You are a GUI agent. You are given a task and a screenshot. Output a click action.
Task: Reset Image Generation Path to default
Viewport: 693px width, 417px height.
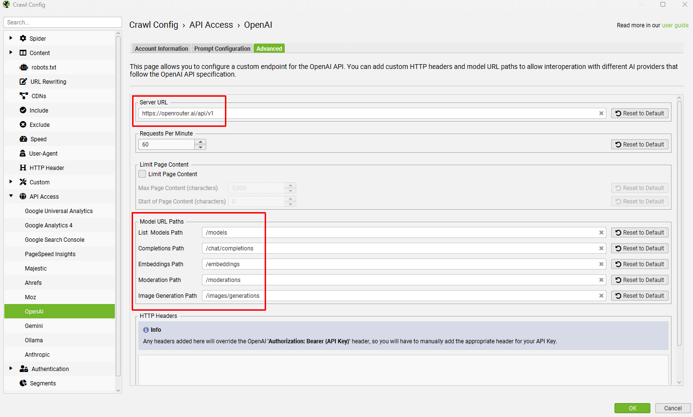pyautogui.click(x=640, y=296)
